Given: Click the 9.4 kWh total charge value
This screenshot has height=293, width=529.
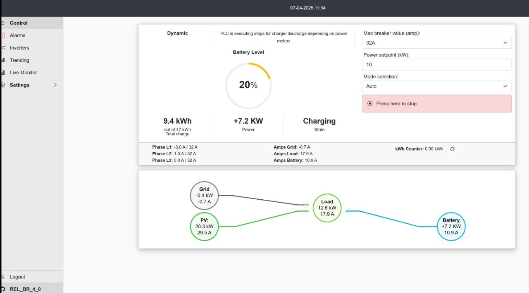Looking at the screenshot, I should point(177,121).
